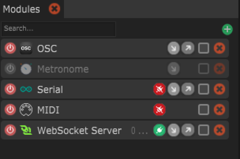
Task: Click WebSocket Server incoming arrow icon
Action: click(x=173, y=130)
